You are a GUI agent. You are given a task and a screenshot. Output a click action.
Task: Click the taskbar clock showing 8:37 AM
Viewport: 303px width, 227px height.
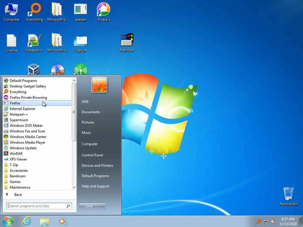coord(288,221)
